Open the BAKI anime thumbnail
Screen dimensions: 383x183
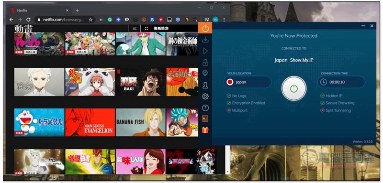click(140, 82)
